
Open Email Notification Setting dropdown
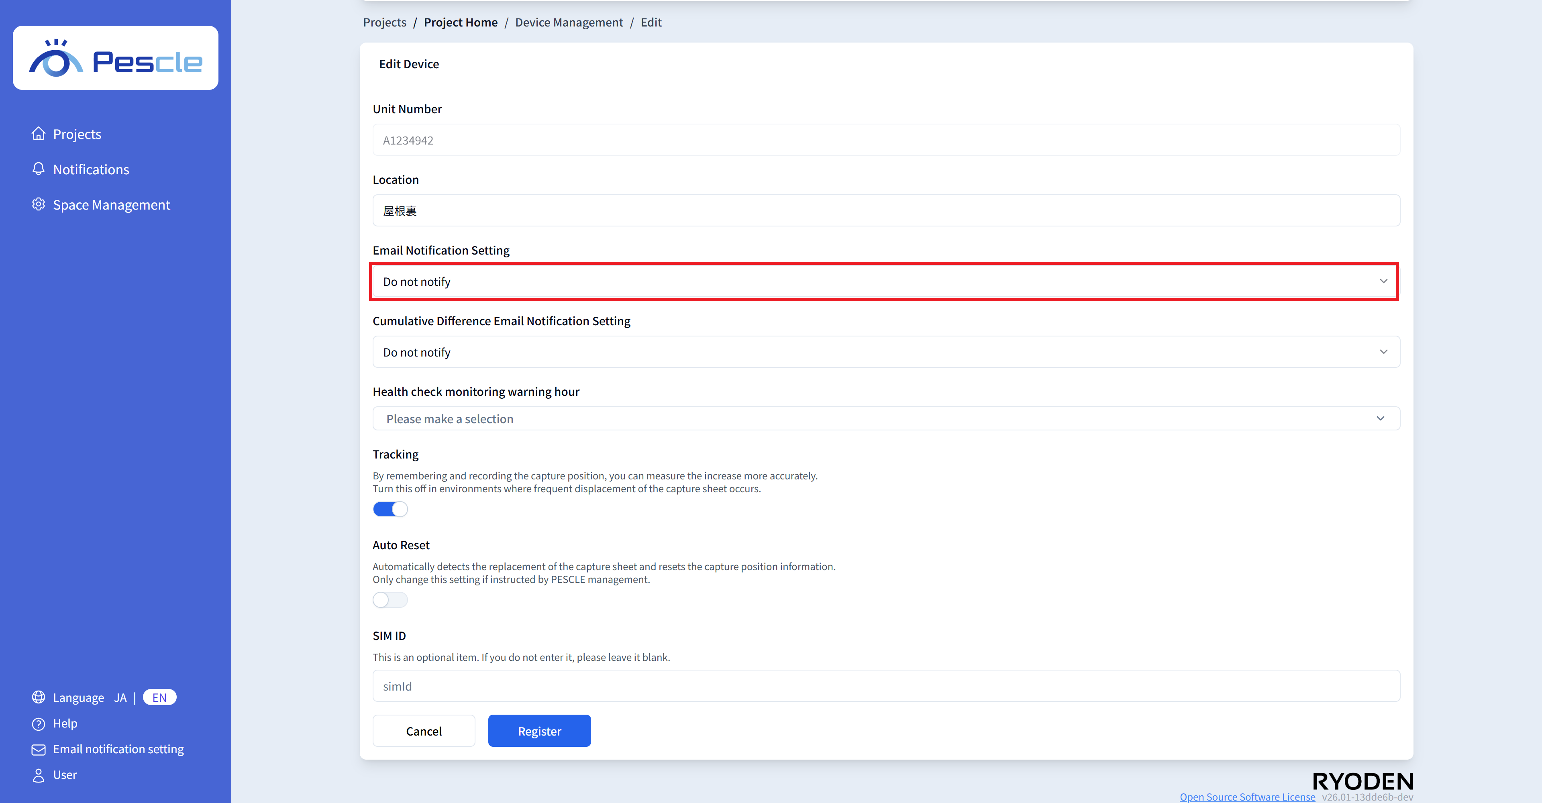click(x=885, y=281)
